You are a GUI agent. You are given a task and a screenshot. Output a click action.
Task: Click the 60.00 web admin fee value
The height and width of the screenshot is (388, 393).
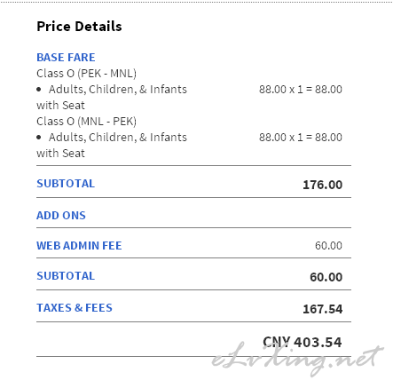tap(328, 246)
